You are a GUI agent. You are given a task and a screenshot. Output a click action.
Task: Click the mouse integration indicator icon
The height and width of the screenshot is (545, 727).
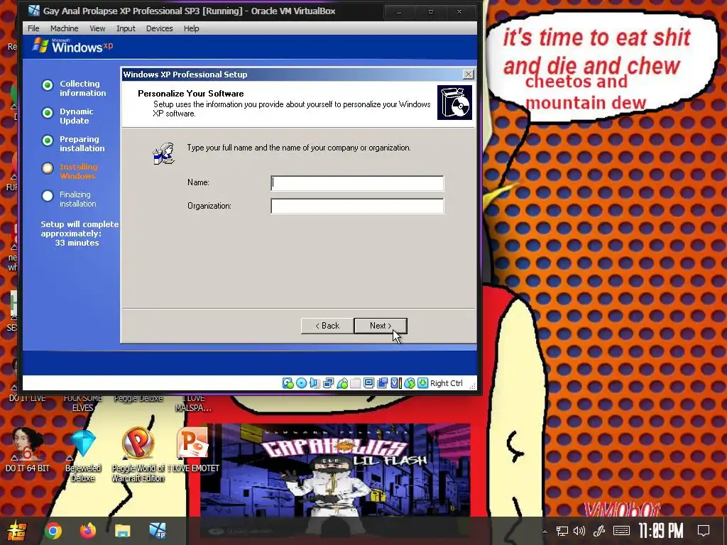[x=410, y=383]
